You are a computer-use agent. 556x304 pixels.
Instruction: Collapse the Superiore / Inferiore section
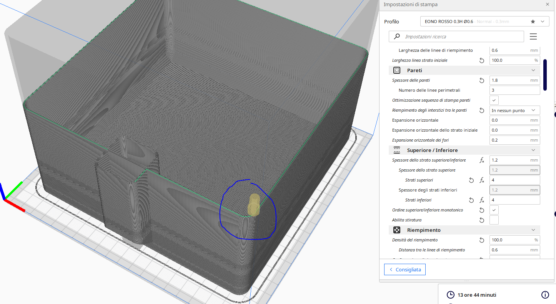click(x=533, y=150)
